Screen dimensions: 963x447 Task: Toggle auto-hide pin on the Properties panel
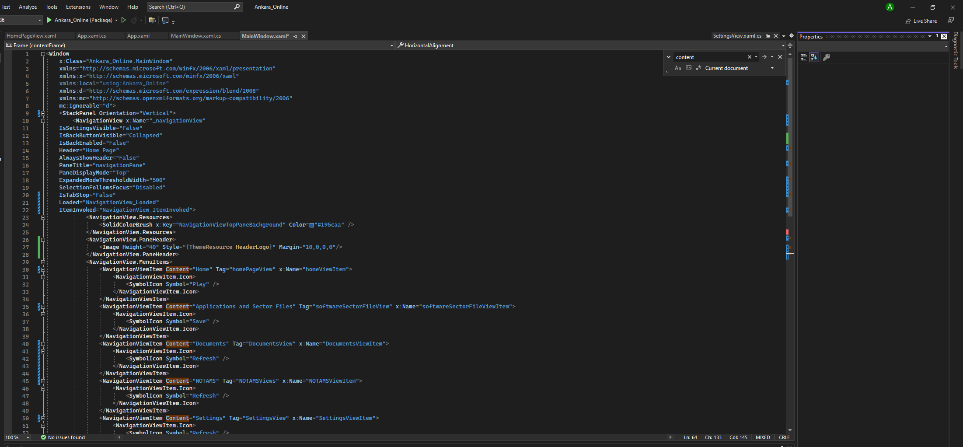(937, 36)
